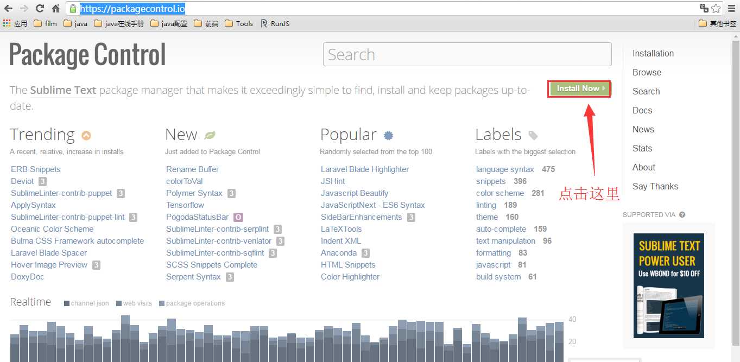
Task: Click the Trending heading arrow icon
Action: tap(86, 136)
